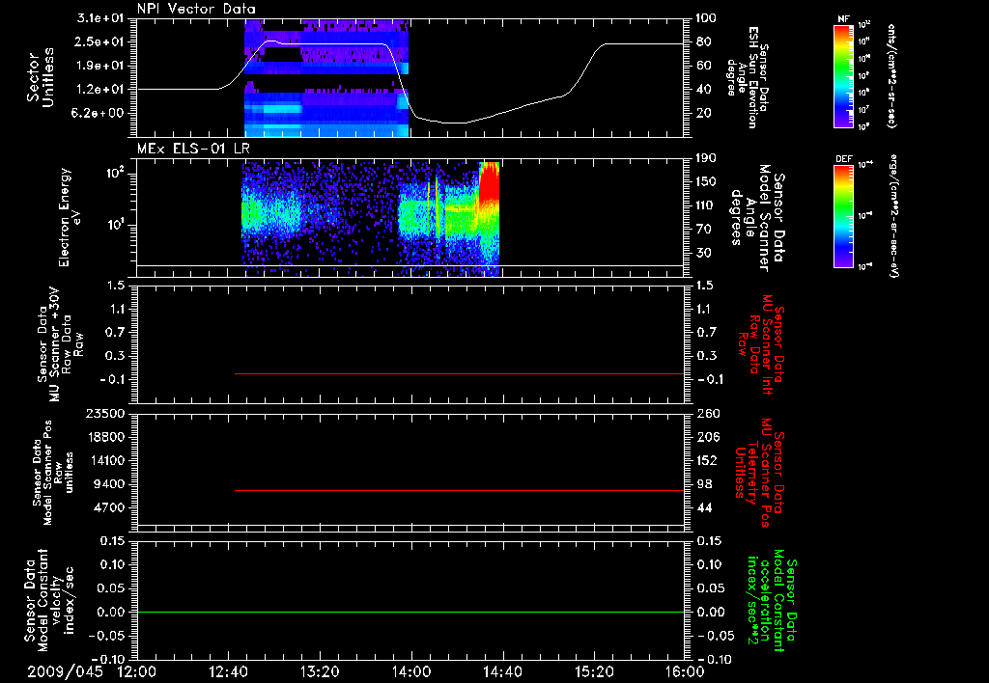Click the 260 telemetry tick label

708,413
